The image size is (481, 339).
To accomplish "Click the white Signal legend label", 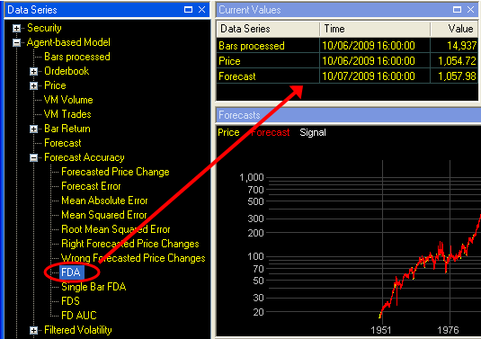I will 313,132.
